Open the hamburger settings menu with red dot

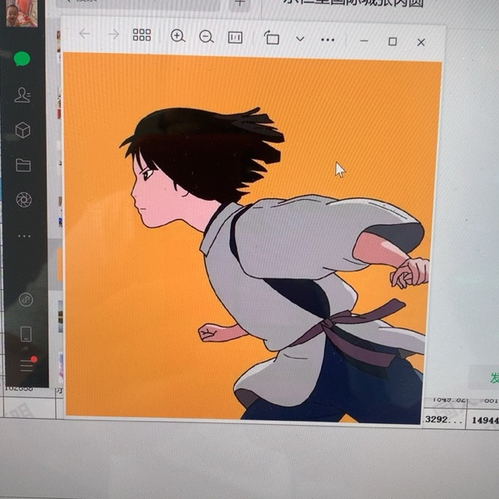27,365
